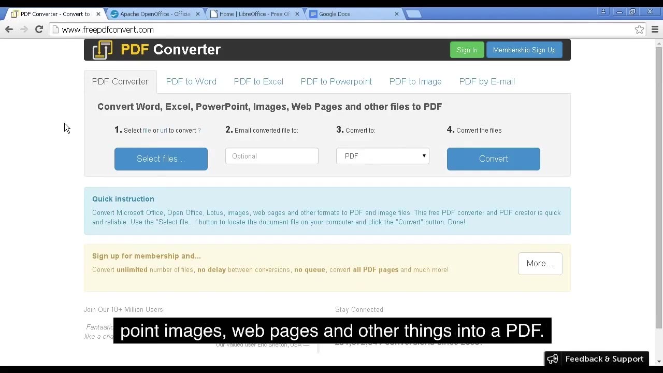The width and height of the screenshot is (663, 373).
Task: Bookmark page with the star icon
Action: click(640, 30)
